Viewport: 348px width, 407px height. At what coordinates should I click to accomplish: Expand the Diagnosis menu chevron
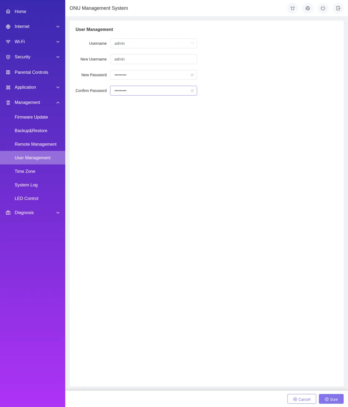[58, 213]
